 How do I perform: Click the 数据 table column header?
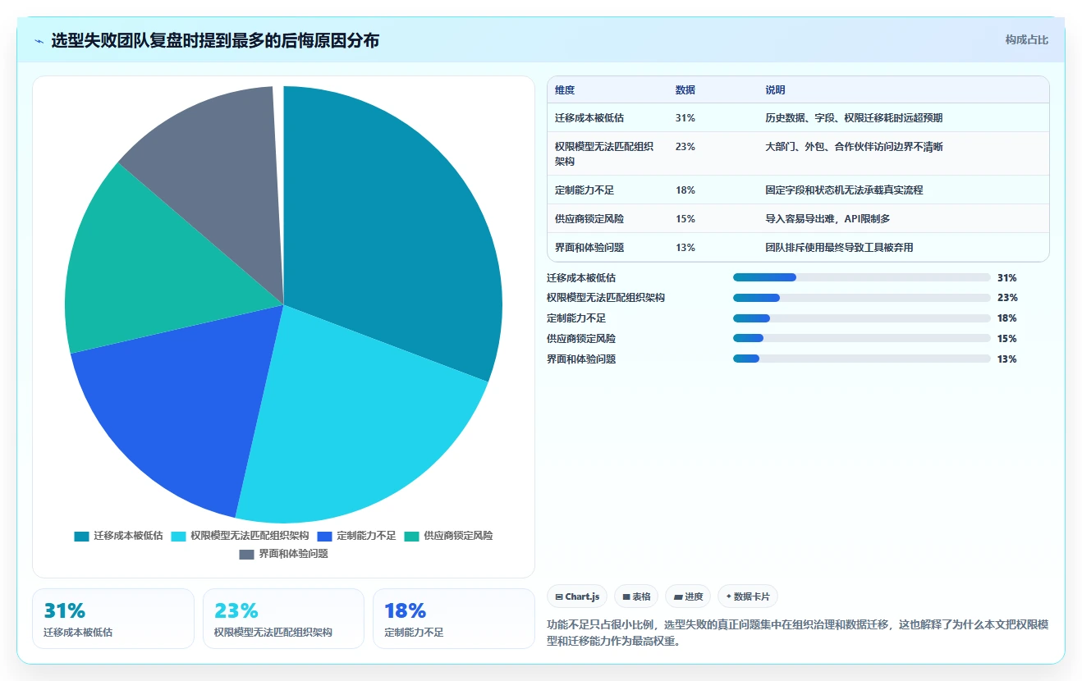685,90
